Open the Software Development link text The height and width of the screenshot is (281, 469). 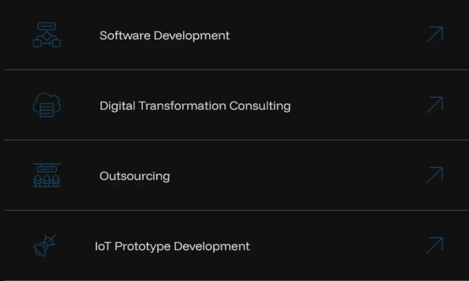(164, 35)
